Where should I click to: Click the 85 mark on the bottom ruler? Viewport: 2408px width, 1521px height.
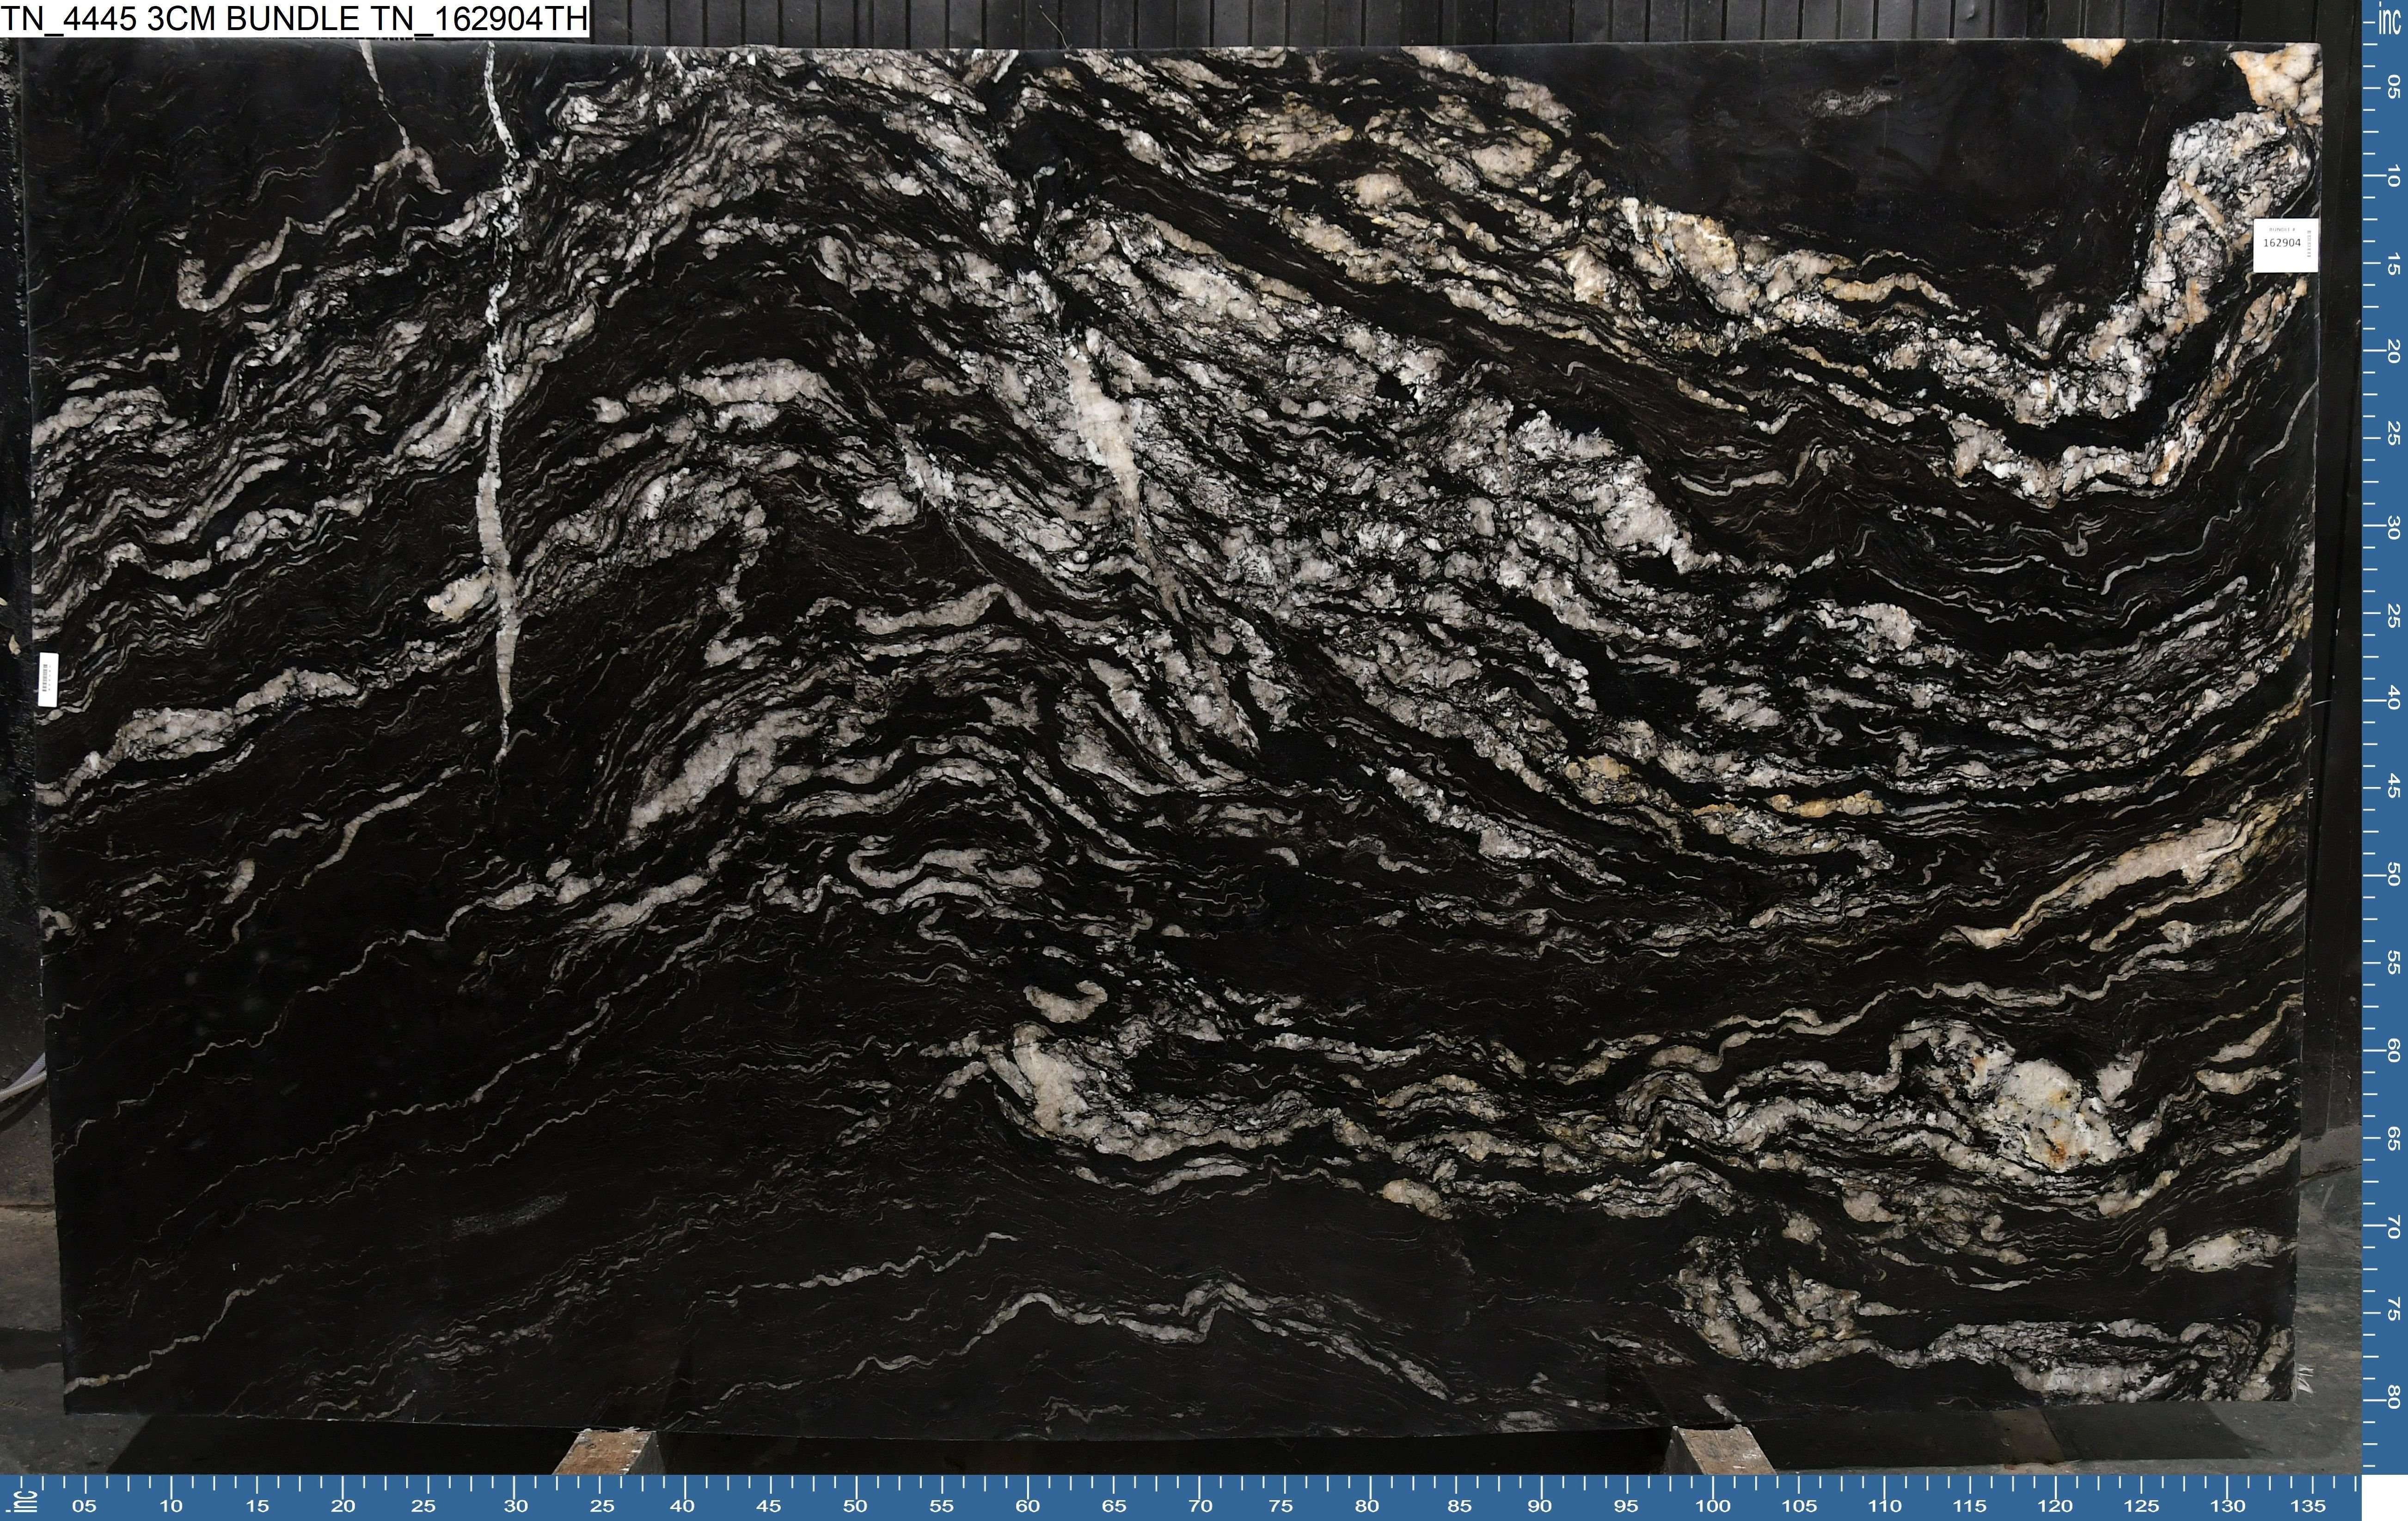point(1459,1506)
